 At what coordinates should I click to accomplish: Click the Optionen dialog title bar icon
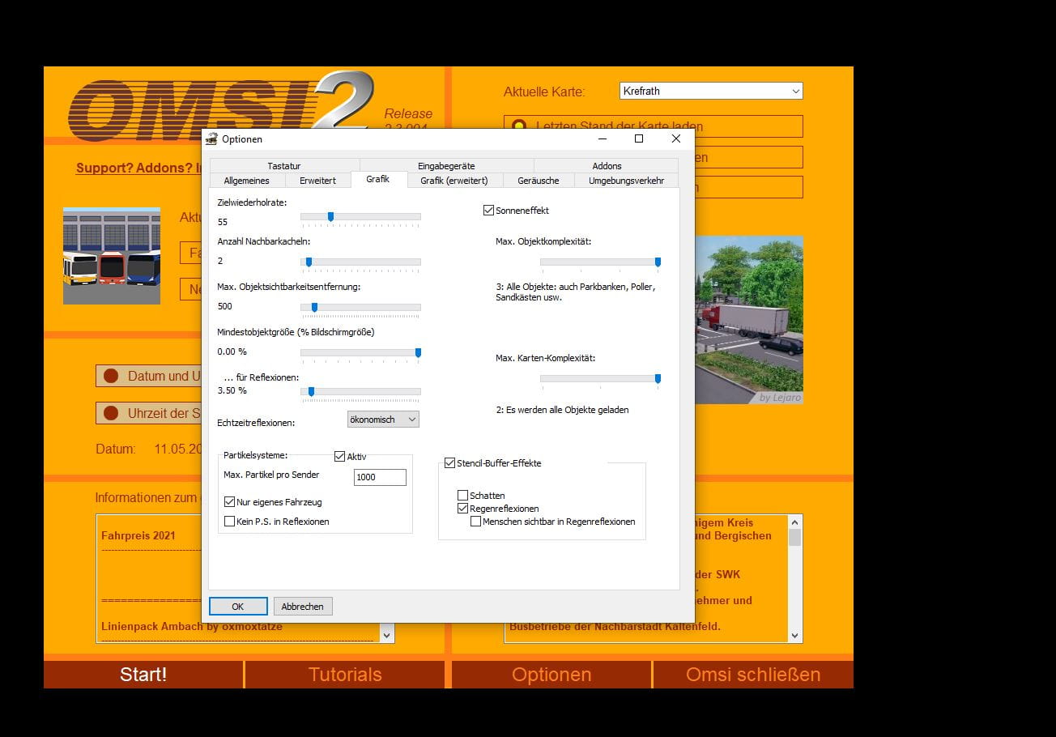(212, 139)
